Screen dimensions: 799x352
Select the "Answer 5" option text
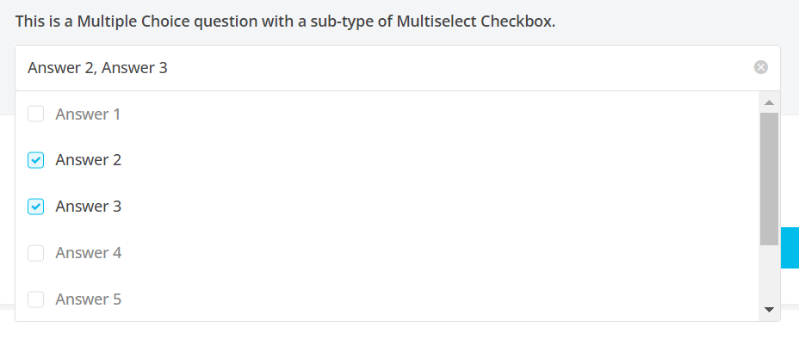click(x=88, y=300)
